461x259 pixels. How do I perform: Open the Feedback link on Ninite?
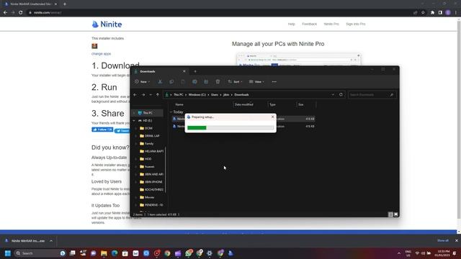click(309, 24)
